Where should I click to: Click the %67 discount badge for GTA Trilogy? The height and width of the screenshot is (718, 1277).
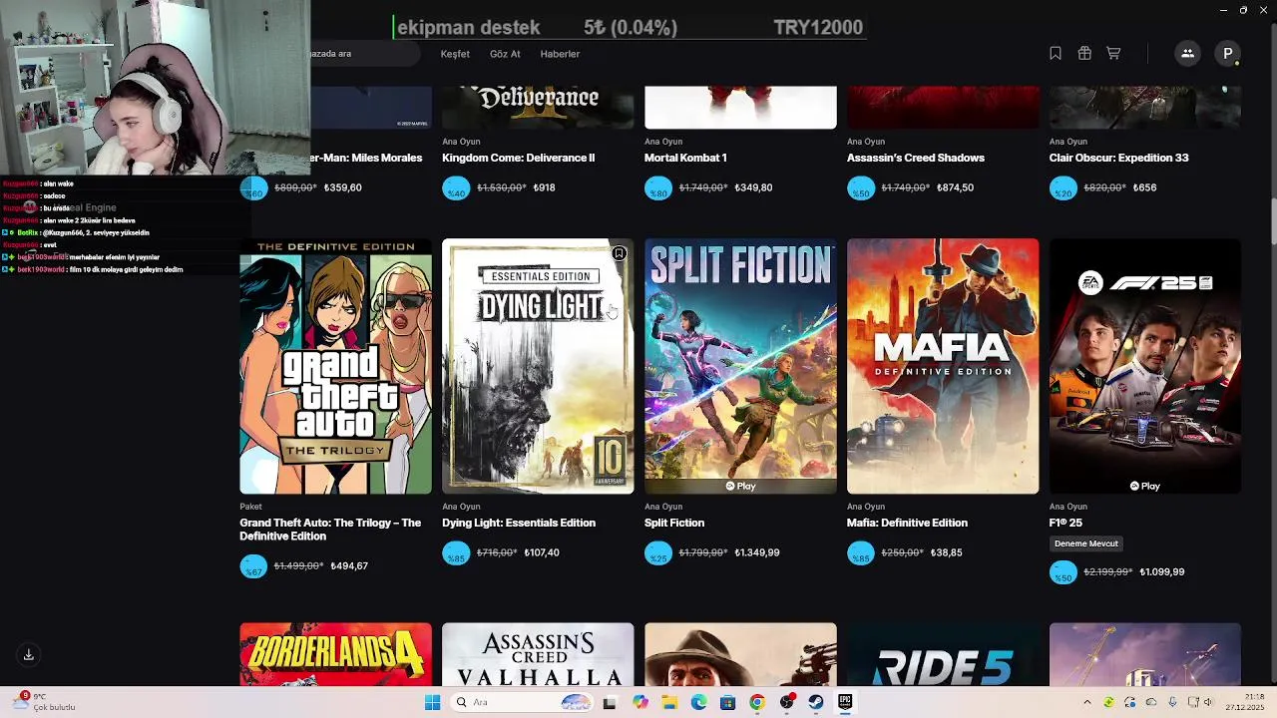tap(253, 566)
